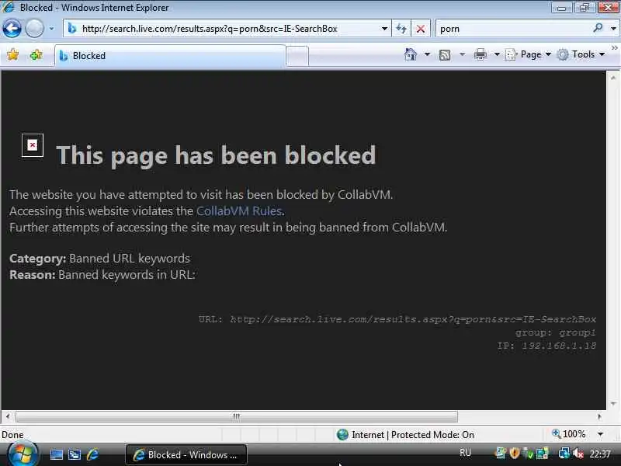This screenshot has width=621, height=466.
Task: Select the 'Blocked - Windows...' taskbar button
Action: click(186, 455)
